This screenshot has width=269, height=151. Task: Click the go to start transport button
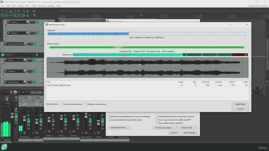click(x=3, y=92)
